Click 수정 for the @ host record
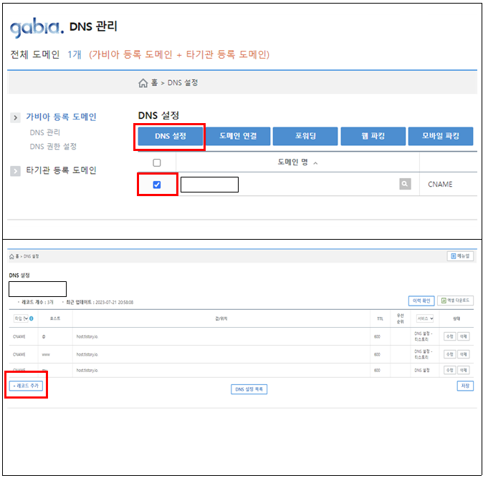The width and height of the screenshot is (483, 478). [x=450, y=336]
